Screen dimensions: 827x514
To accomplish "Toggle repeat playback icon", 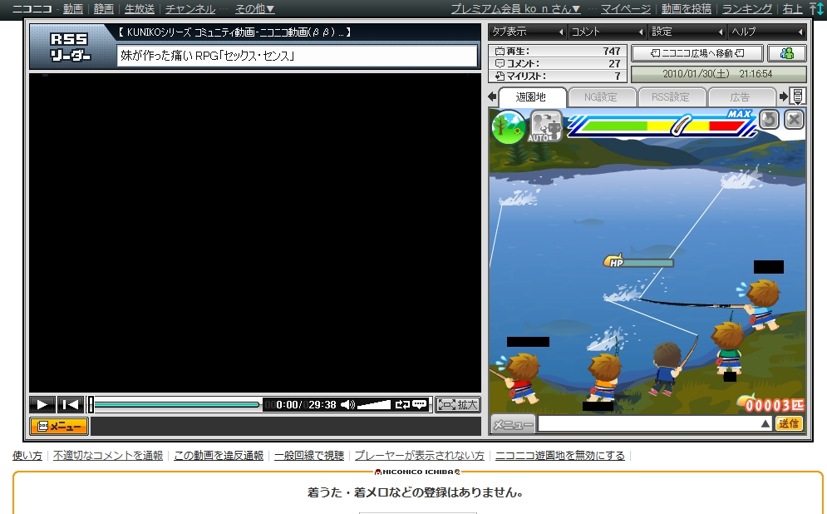I will tap(402, 405).
